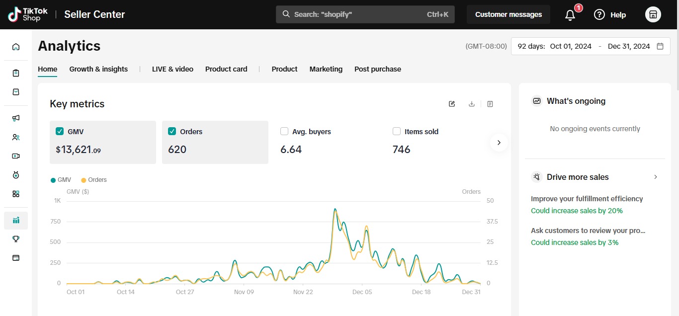Screen dimensions: 679x316
Task: Download the Key metrics data
Action: click(x=472, y=104)
